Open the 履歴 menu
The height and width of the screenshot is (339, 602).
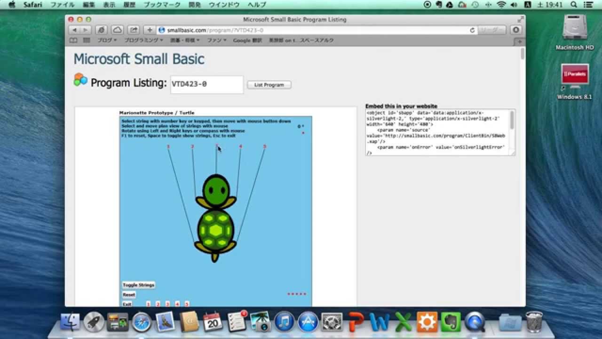click(x=130, y=5)
